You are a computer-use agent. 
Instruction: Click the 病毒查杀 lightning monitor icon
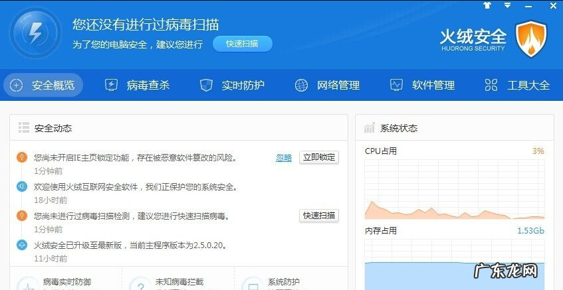[x=111, y=86]
